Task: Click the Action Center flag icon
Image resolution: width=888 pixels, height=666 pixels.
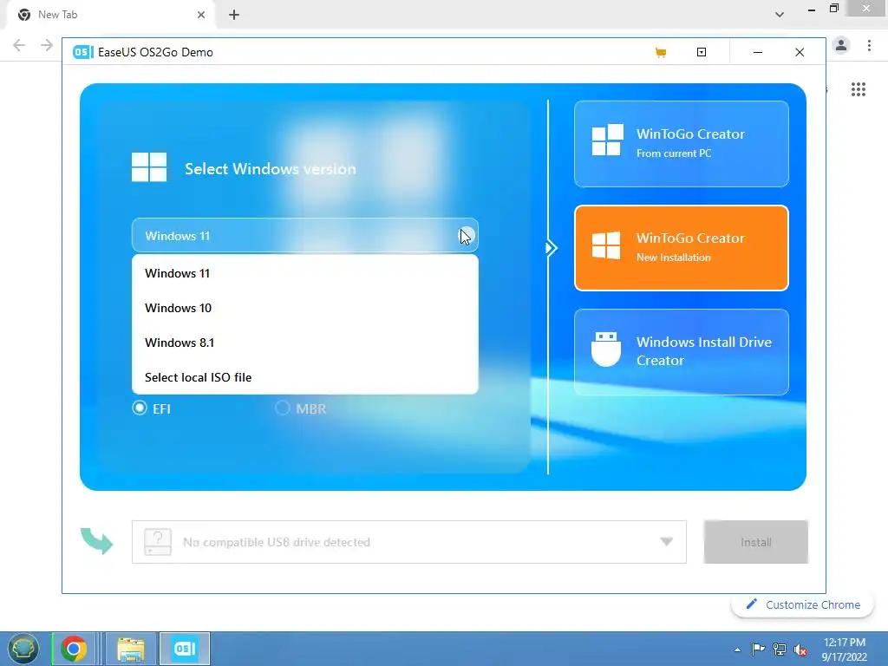Action: [x=758, y=649]
